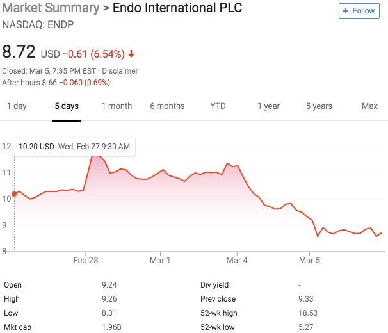This screenshot has width=388, height=333.
Task: Click the red down arrow price indicator
Action: [132, 54]
